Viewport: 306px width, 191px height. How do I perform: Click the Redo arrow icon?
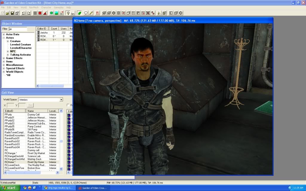pyautogui.click(x=28, y=13)
